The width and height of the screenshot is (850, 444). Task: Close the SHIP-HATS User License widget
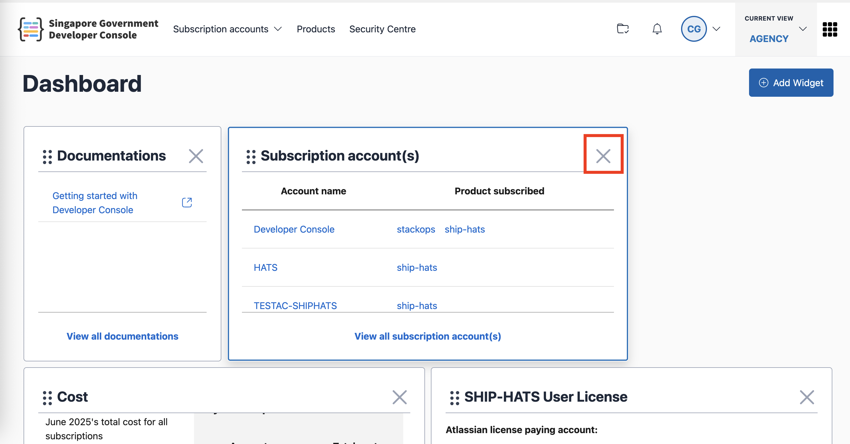(807, 397)
